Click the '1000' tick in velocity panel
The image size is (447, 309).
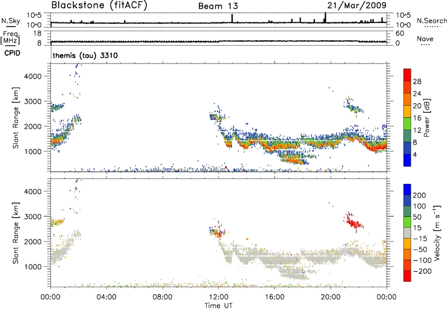[32, 267]
